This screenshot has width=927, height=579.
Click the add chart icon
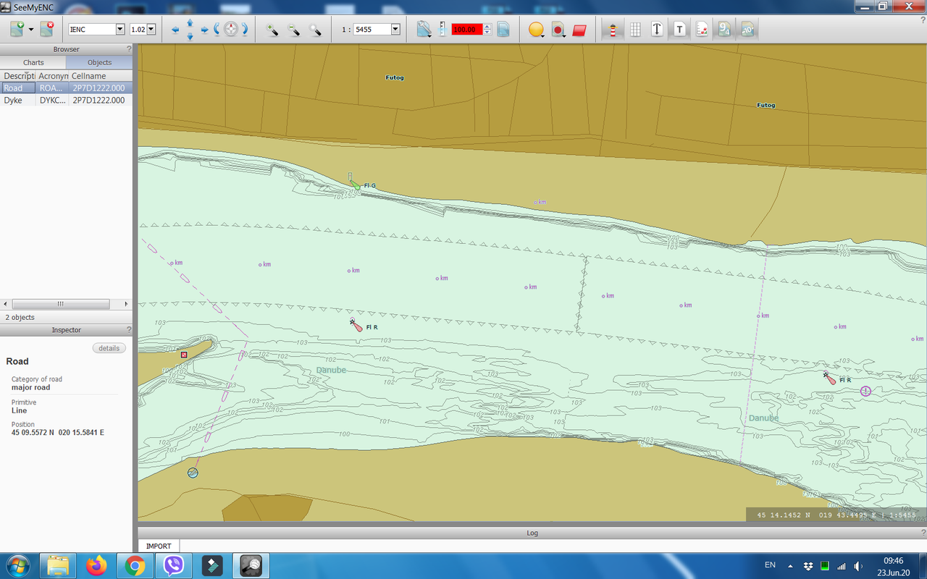(17, 30)
